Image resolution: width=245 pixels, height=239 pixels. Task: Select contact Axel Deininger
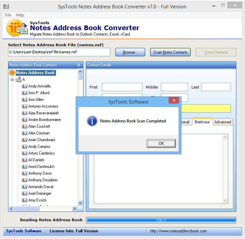40,193
